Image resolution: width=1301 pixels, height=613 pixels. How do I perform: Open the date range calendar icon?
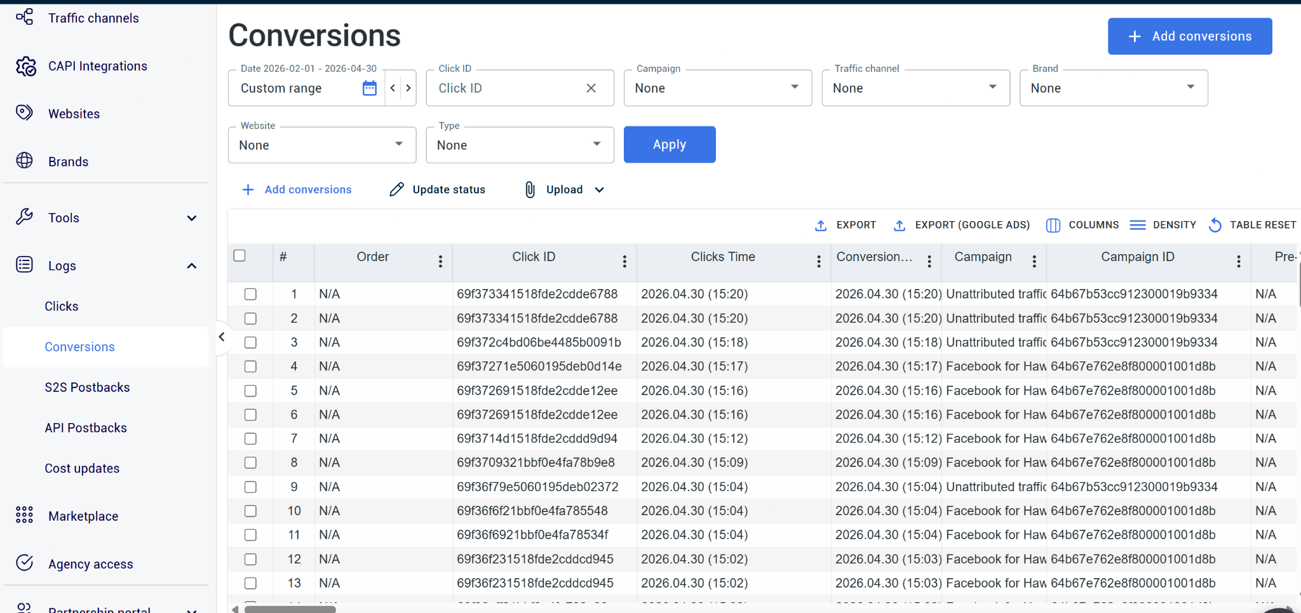pos(370,88)
